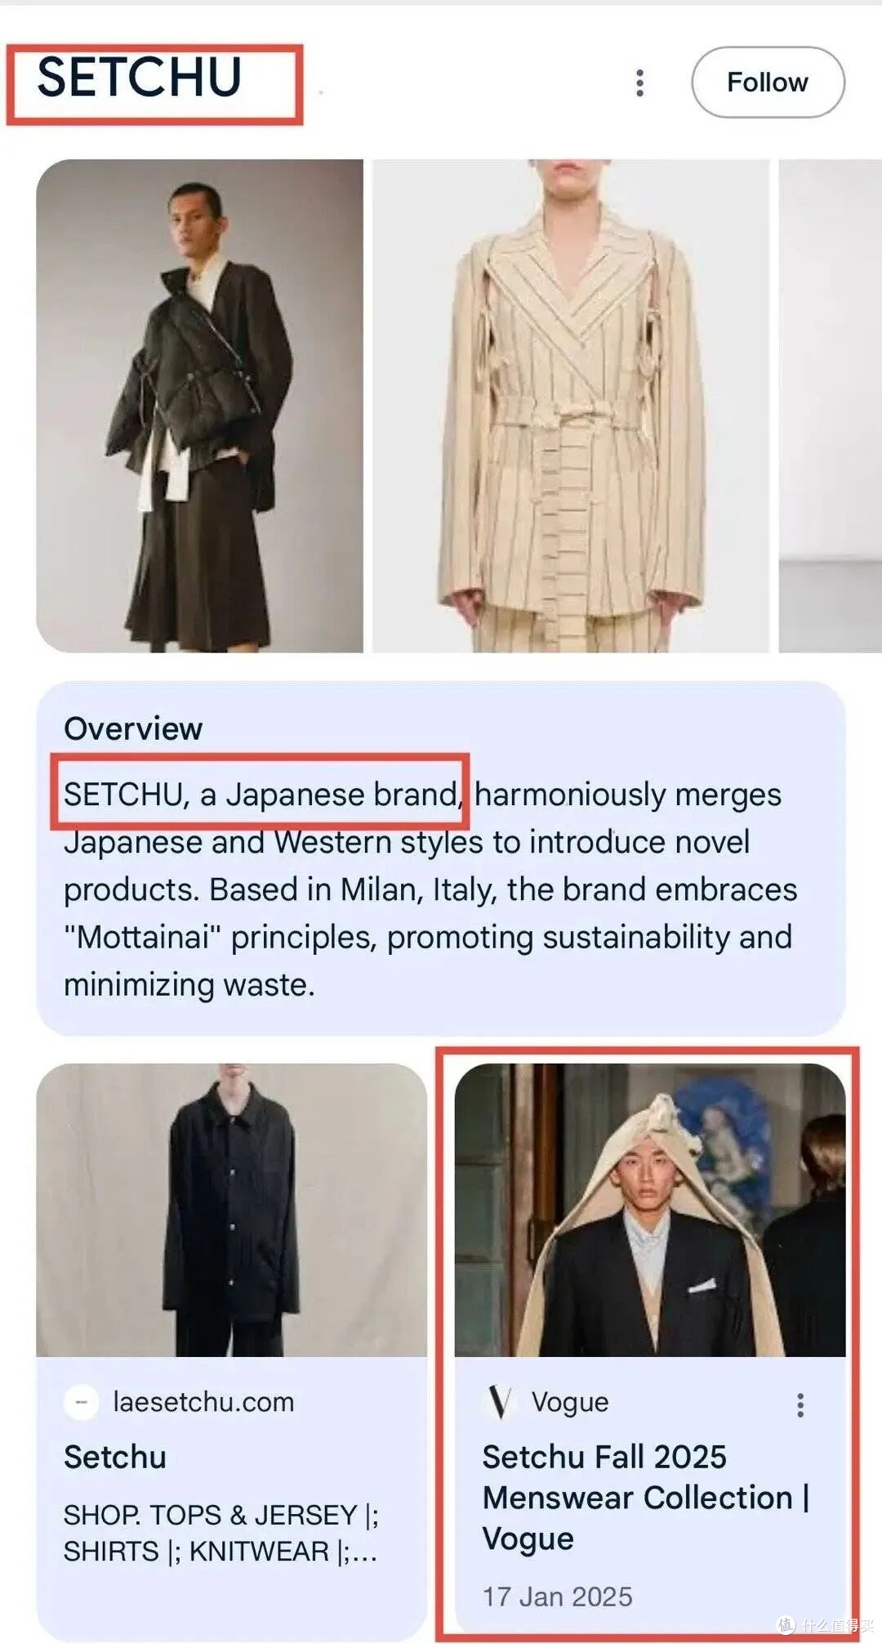Click the Vogue V logo icon
This screenshot has height=1644, width=882.
click(500, 1402)
